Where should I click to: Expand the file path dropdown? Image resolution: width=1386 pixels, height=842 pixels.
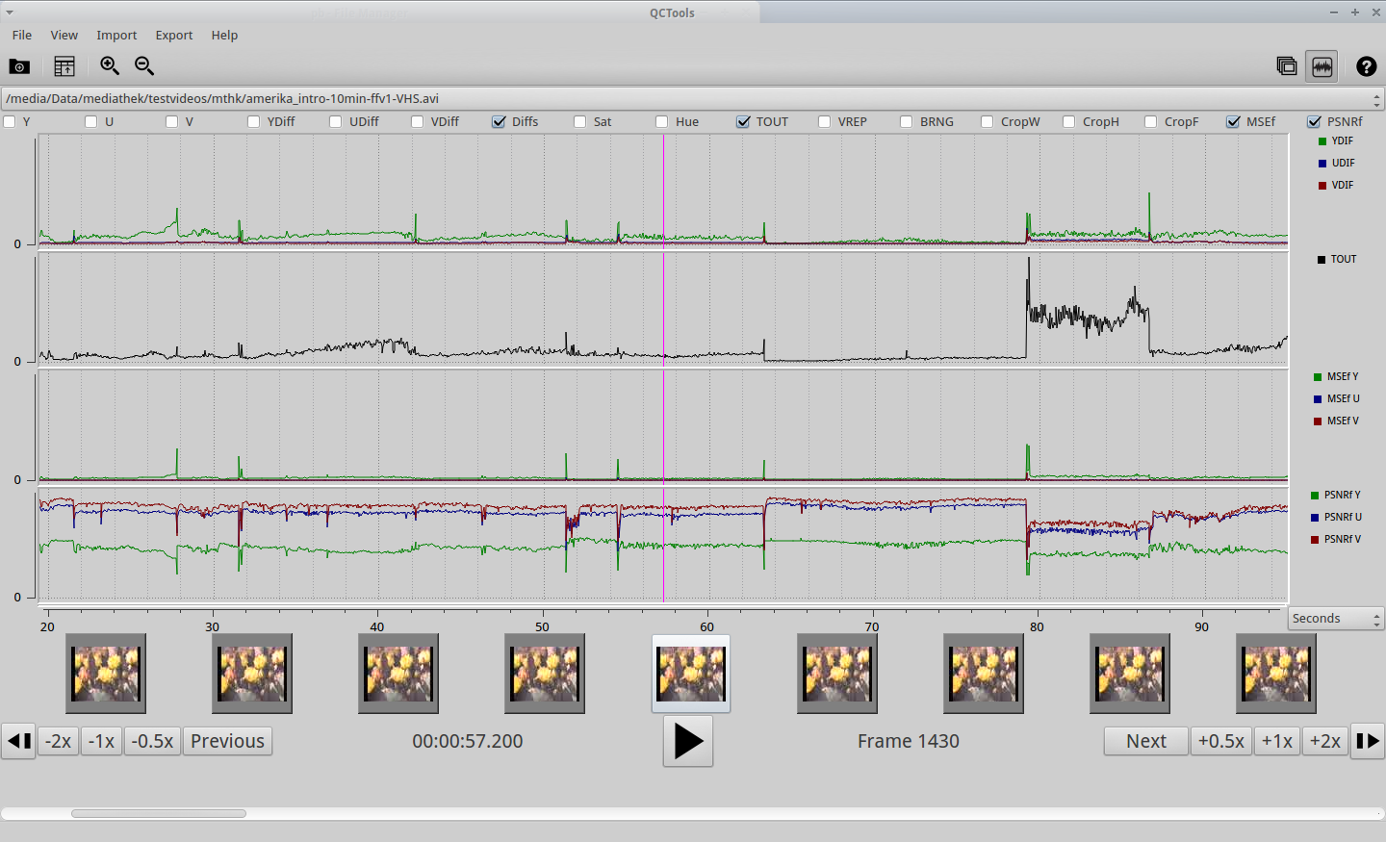pos(1376,99)
